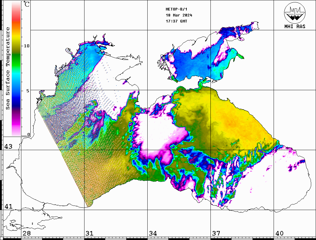The image size is (316, 240).
Task: Click the °C unit label on the legend
Action: click(26, 4)
